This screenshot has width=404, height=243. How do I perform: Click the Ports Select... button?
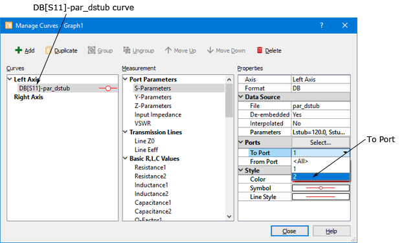click(x=320, y=142)
